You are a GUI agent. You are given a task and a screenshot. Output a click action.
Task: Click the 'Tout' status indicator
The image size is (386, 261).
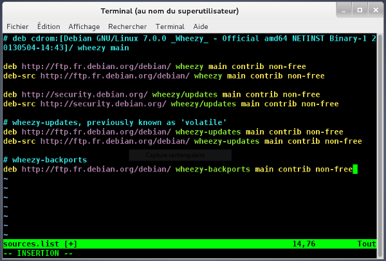point(367,244)
